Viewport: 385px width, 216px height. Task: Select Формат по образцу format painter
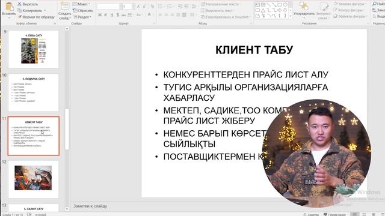click(x=36, y=17)
